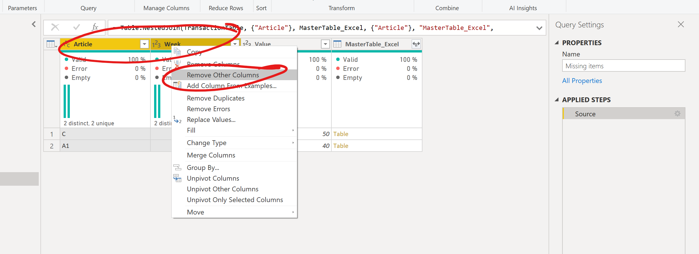
Task: Collapse the PROPERTIES section
Action: (557, 43)
